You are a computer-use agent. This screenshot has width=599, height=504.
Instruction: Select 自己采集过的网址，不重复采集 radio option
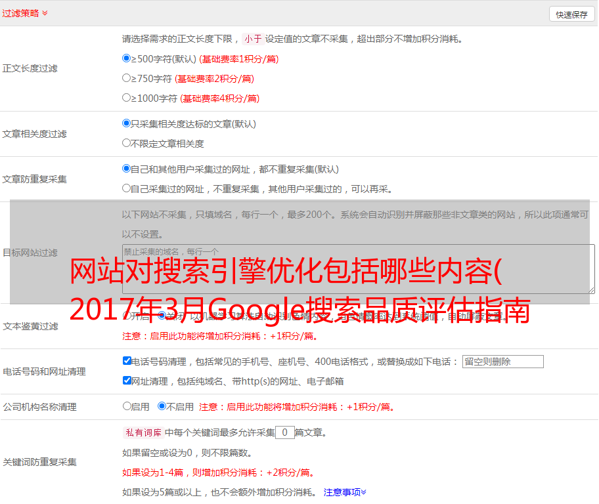(127, 188)
